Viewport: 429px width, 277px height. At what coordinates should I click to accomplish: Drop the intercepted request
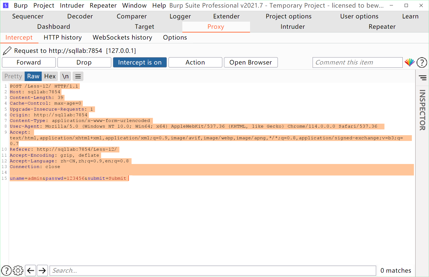(84, 62)
